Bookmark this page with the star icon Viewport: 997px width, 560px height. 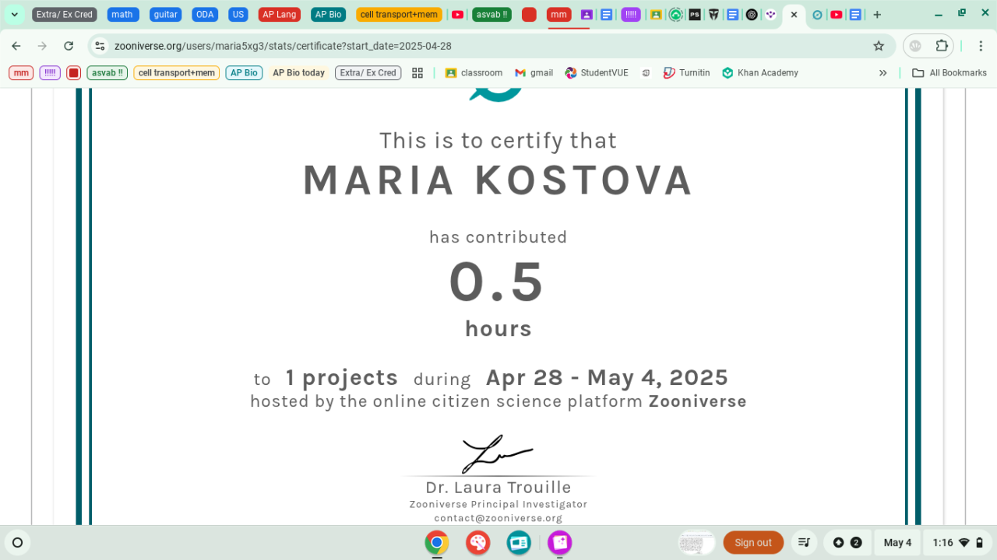pos(879,46)
